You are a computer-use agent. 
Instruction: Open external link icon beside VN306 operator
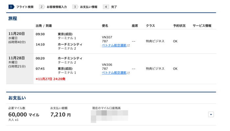click(128, 73)
